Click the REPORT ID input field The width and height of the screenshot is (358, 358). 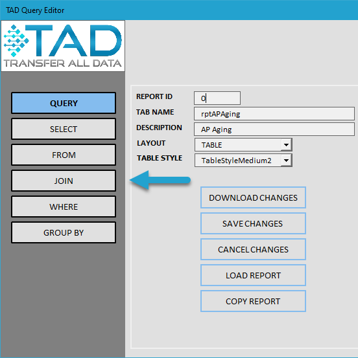[x=217, y=98]
